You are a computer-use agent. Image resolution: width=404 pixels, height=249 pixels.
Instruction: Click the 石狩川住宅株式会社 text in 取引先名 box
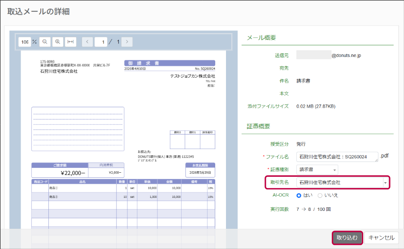(x=320, y=183)
